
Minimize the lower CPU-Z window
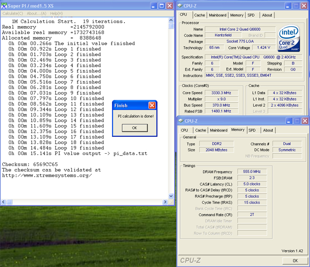click(289, 121)
